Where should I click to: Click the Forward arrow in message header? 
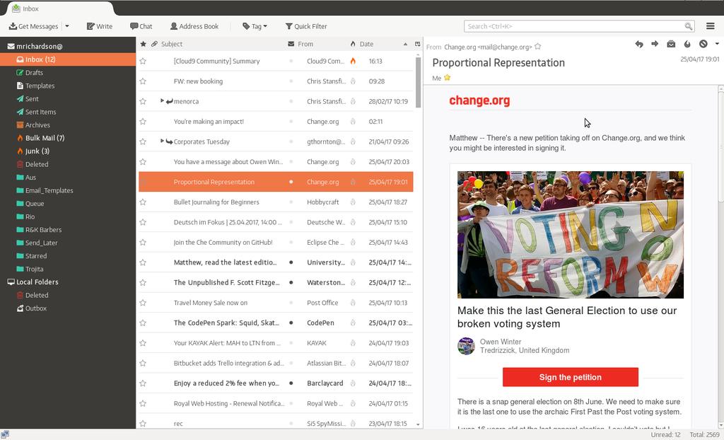tap(655, 44)
